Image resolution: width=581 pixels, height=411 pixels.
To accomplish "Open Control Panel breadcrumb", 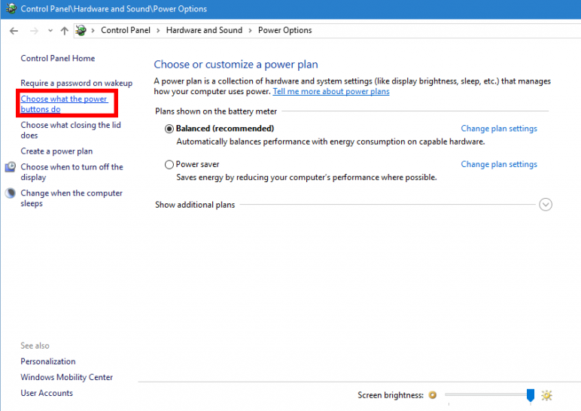I will click(126, 30).
